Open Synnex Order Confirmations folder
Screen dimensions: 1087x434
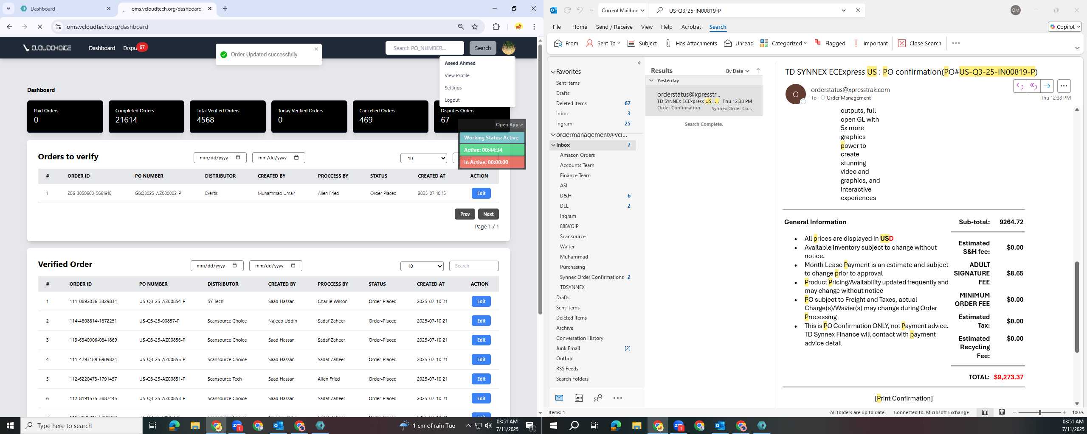(x=591, y=277)
